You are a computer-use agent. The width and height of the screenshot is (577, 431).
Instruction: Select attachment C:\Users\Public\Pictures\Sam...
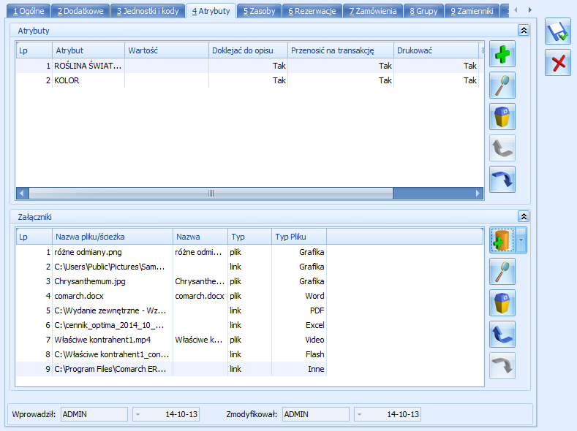(x=171, y=267)
